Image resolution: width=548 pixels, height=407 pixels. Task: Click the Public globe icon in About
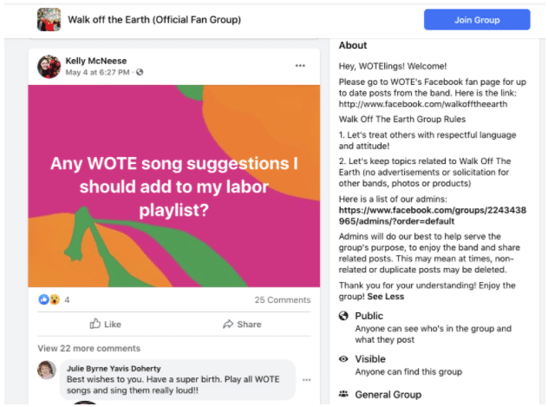pos(343,316)
